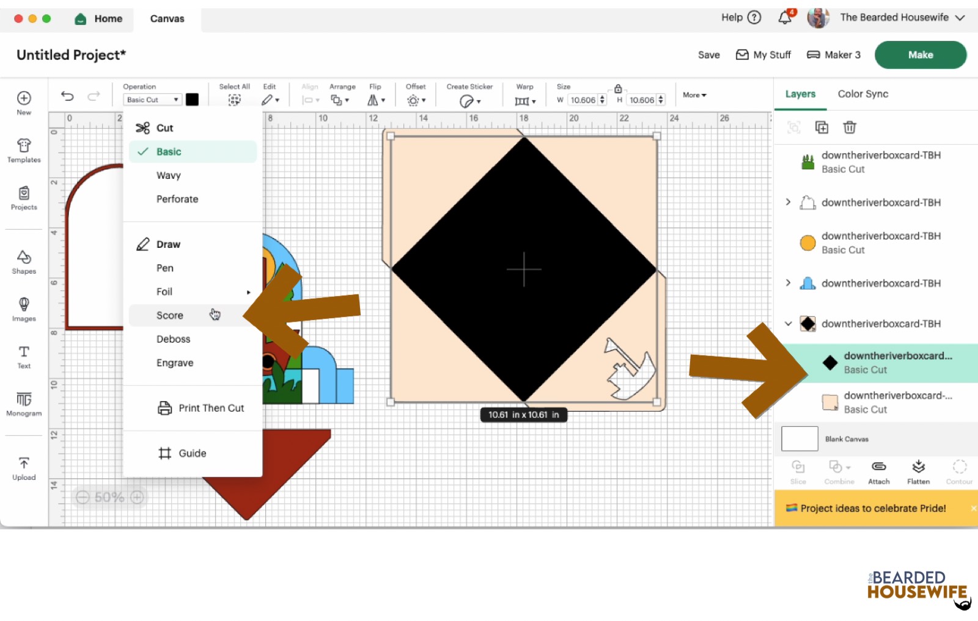Select the Score operation
This screenshot has height=621, width=978.
(x=193, y=315)
